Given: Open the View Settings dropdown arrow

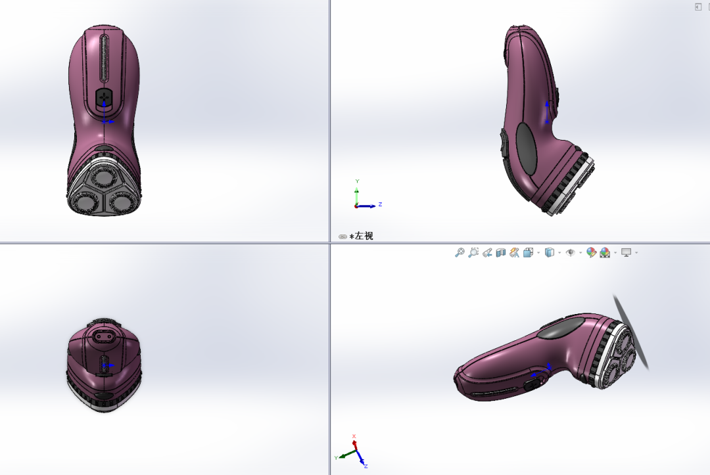Looking at the screenshot, I should (x=636, y=253).
